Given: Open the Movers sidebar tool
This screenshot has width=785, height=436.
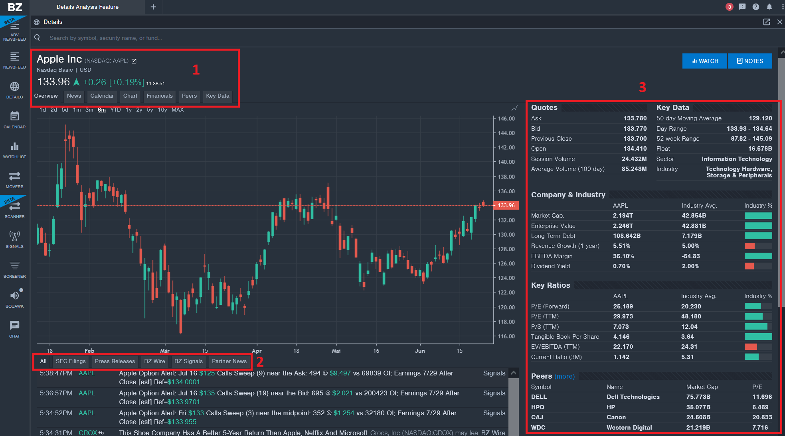Looking at the screenshot, I should pos(14,180).
